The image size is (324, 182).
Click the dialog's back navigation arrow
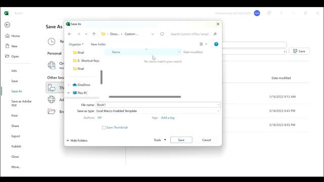70,34
